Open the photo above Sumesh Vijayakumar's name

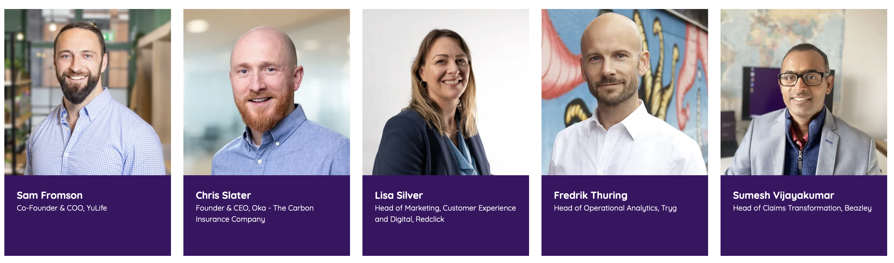[804, 92]
